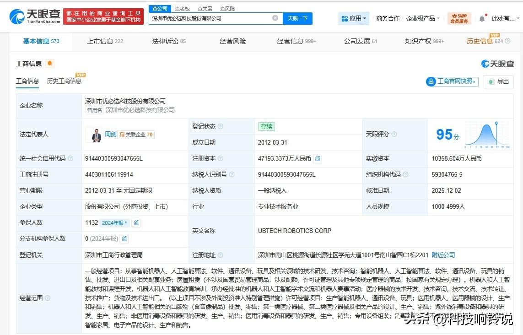Click help icon next to 经营范围
523x335 pixels.
tap(48, 298)
